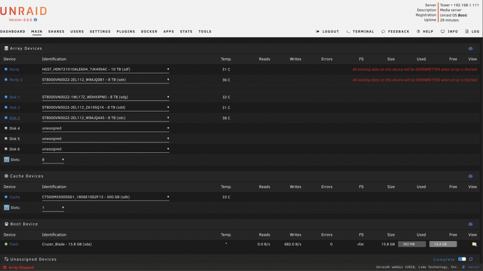Viewport: 483px width, 271px height.
Task: Open the Docker tab
Action: [149, 31]
